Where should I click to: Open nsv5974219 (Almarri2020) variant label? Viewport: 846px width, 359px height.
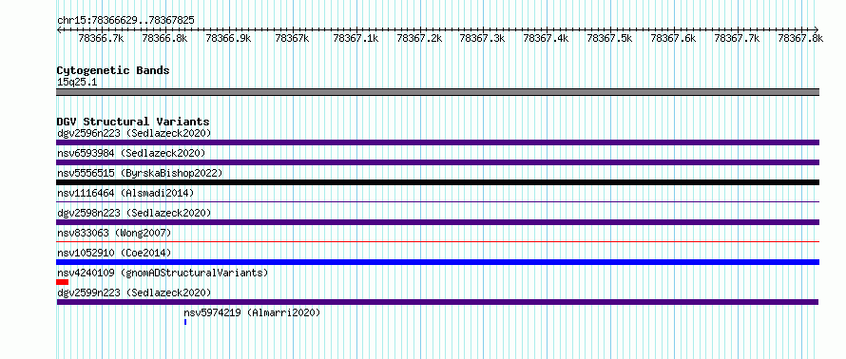click(x=252, y=312)
